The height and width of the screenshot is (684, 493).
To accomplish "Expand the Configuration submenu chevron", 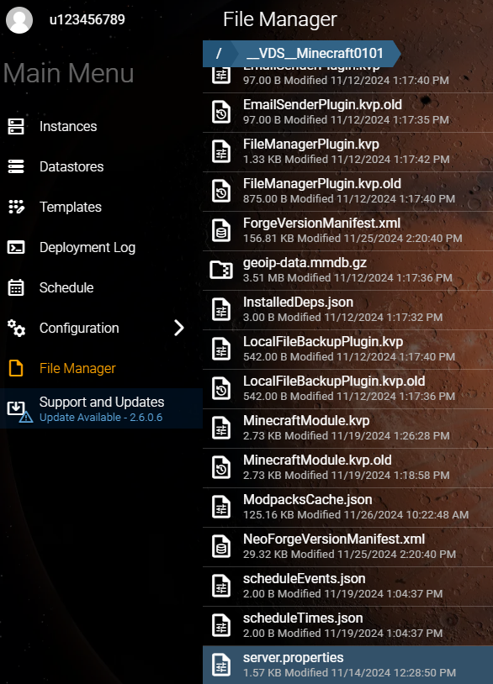I will pos(179,328).
